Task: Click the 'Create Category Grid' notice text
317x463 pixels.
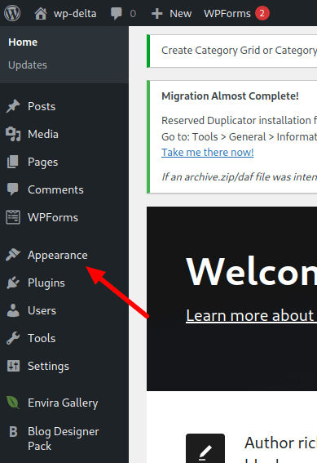Action: (x=239, y=51)
